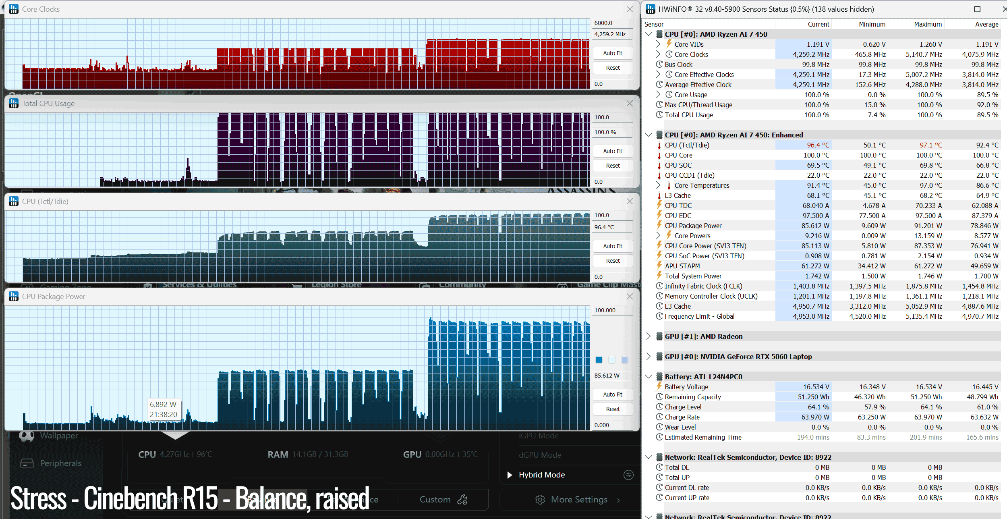The image size is (1007, 519).
Task: Click the lightning icon beside CPU Package Power sensor row
Action: tap(659, 225)
